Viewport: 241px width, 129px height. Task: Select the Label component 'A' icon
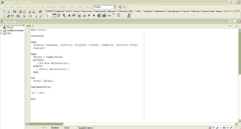point(69,15)
